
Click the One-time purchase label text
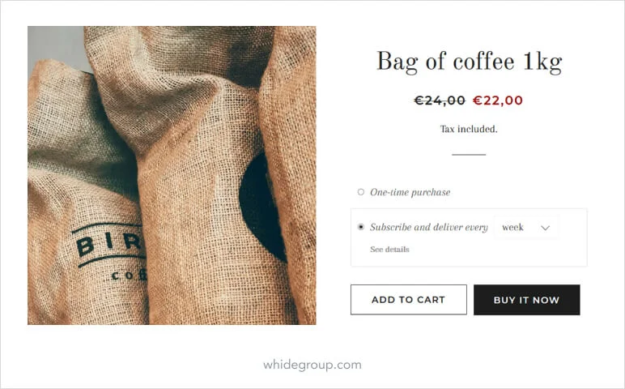pyautogui.click(x=410, y=192)
